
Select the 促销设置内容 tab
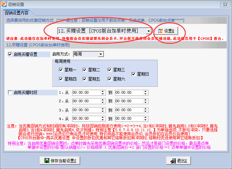click(x=16, y=13)
